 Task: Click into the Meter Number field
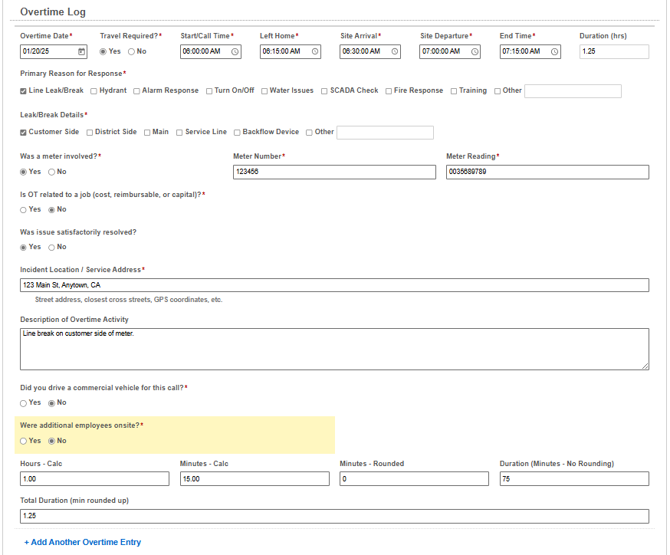(334, 172)
